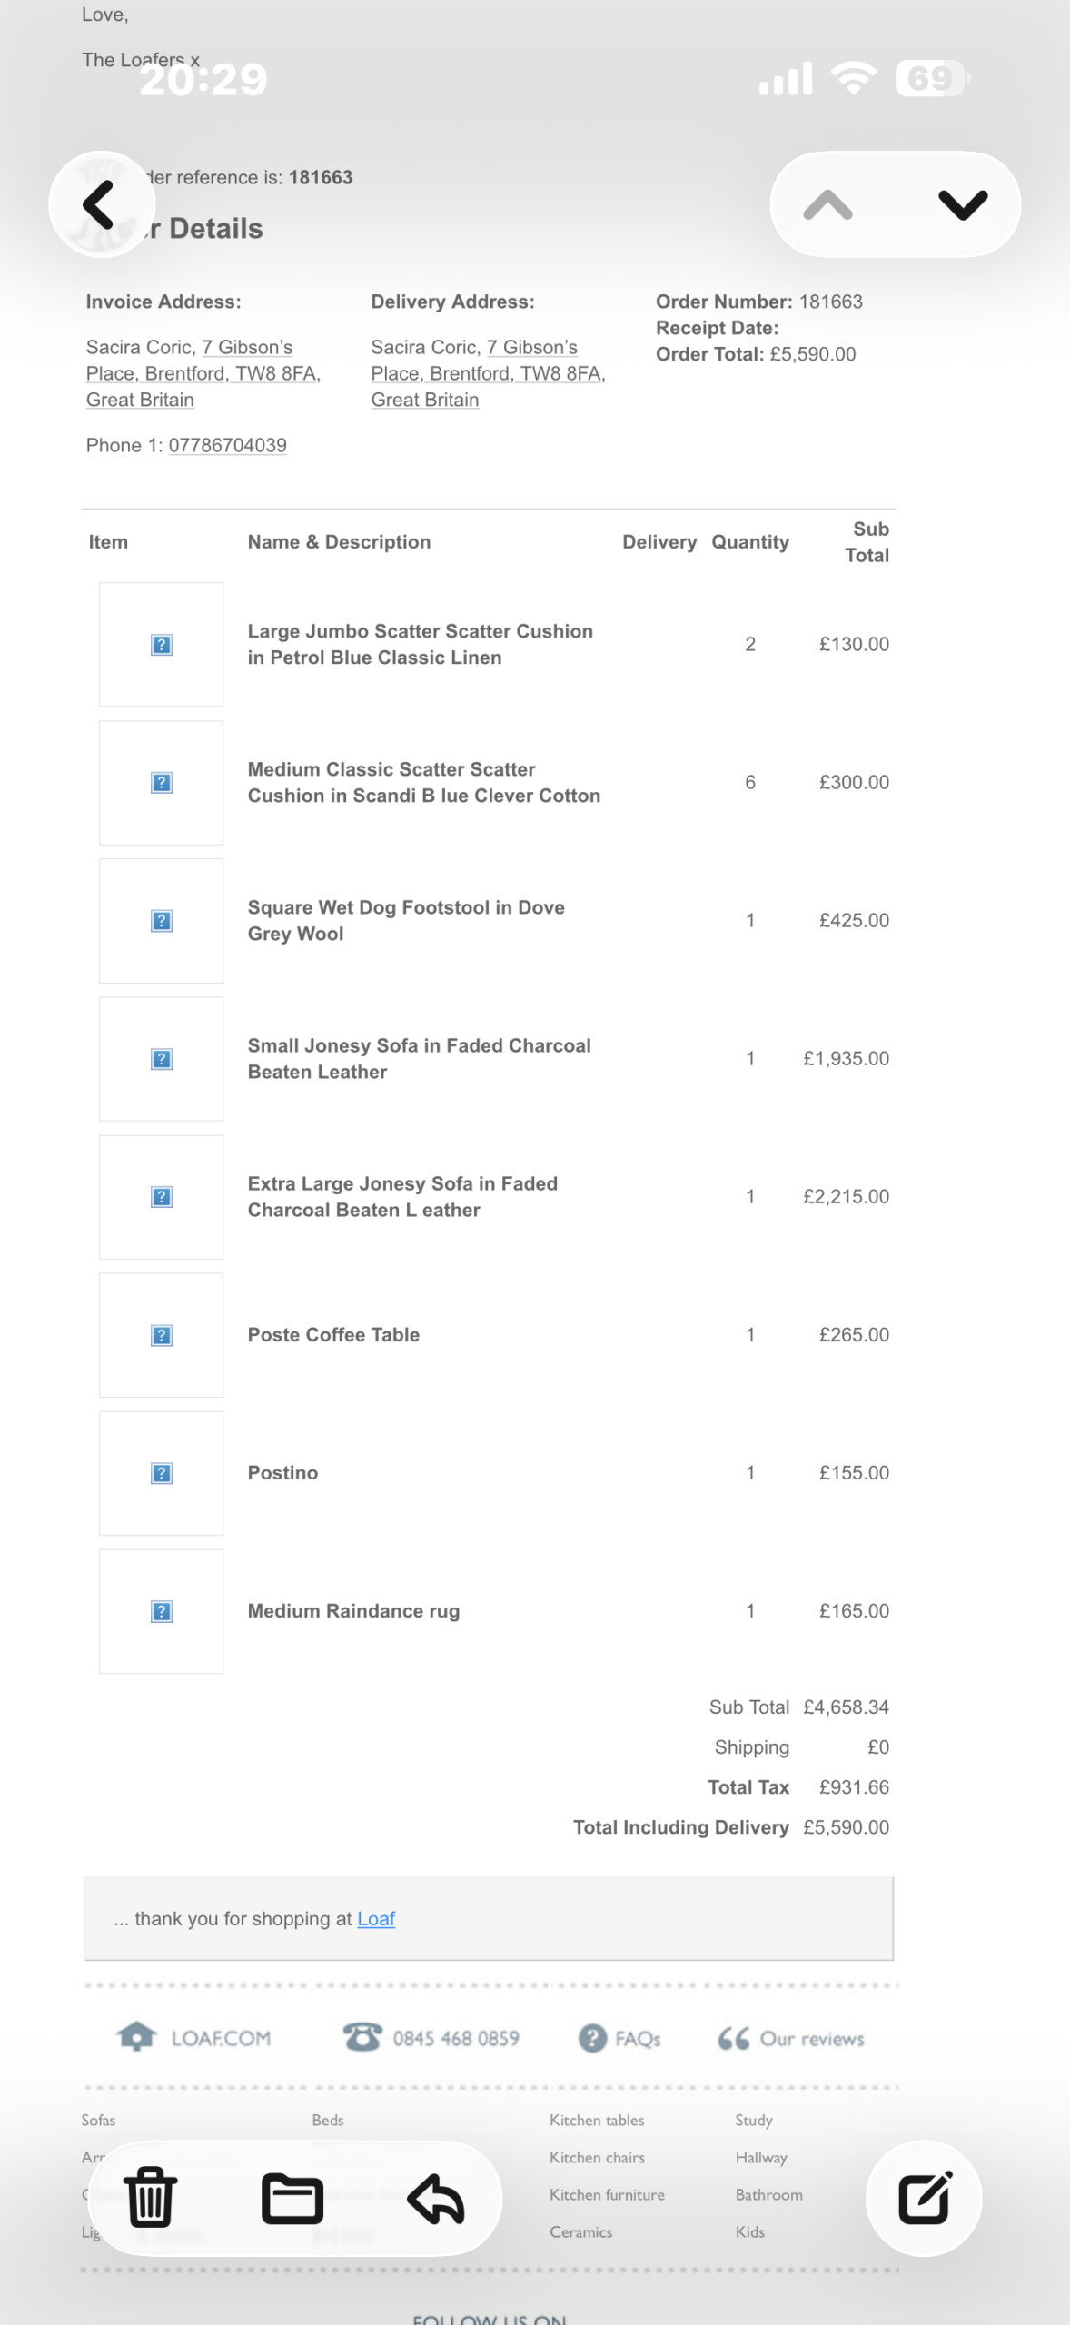Go to next message with down chevron
1070x2325 pixels.
tap(962, 204)
